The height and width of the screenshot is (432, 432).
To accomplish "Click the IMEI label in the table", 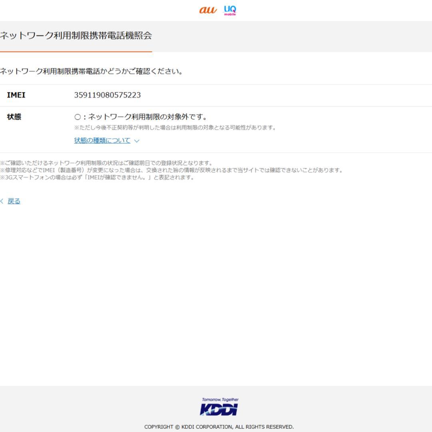I will coord(16,95).
